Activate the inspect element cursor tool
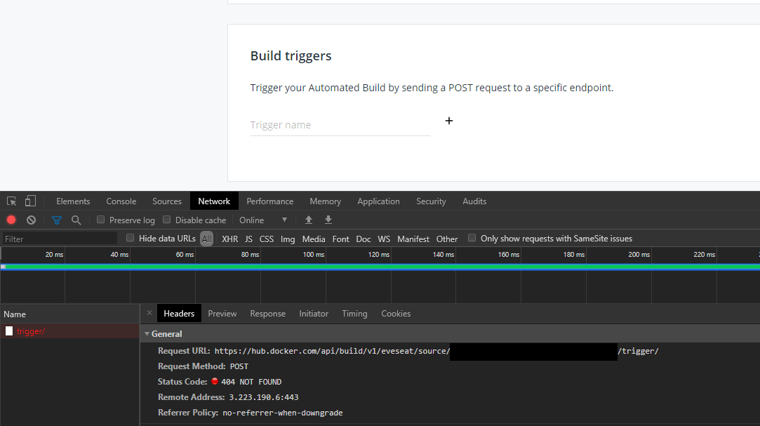This screenshot has width=760, height=426. coord(11,201)
